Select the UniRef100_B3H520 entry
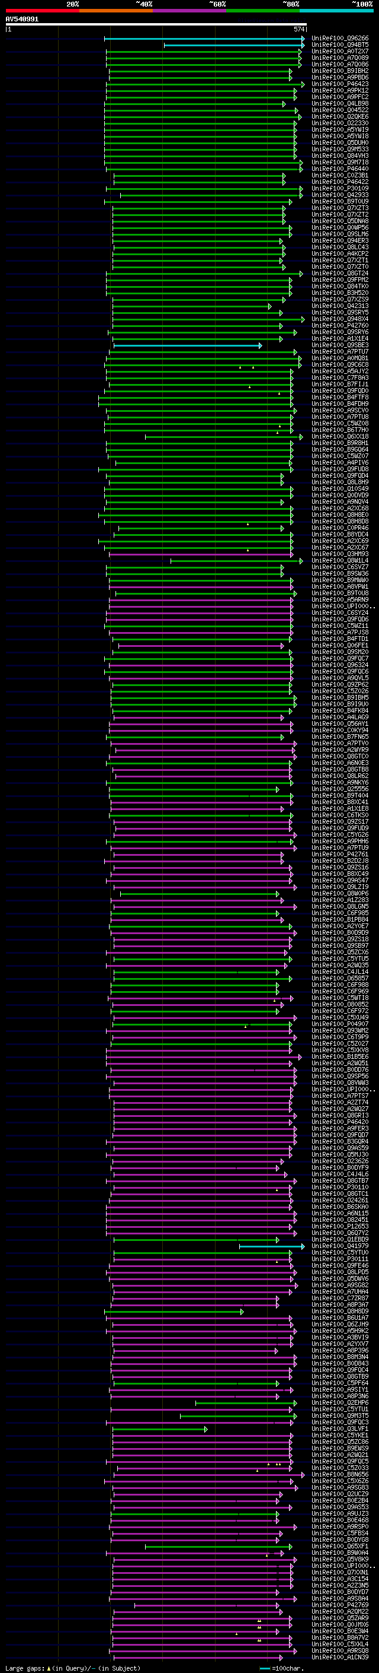This screenshot has height=1673, width=379. tap(340, 294)
